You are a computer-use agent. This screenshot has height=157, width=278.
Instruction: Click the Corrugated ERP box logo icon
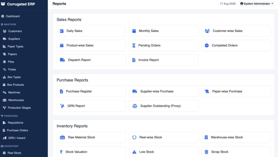tap(3, 4)
